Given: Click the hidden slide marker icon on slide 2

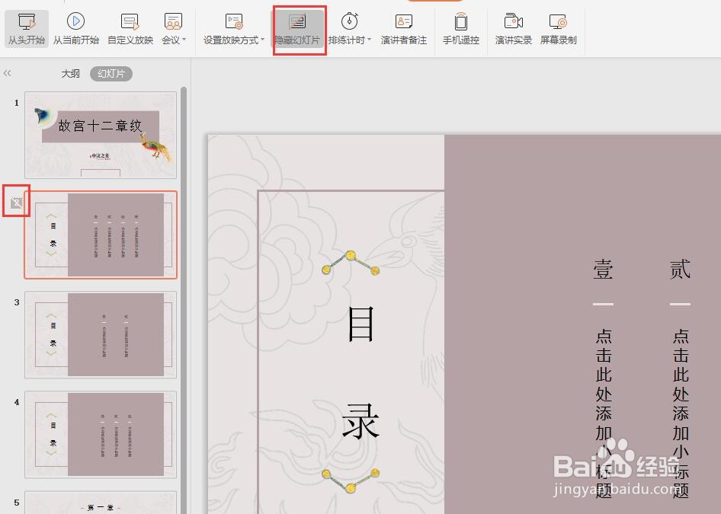Looking at the screenshot, I should 16,202.
